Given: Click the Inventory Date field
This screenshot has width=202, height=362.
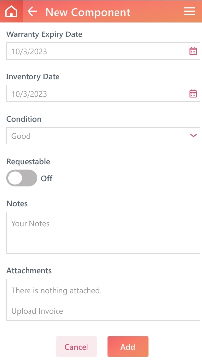Looking at the screenshot, I should (103, 93).
